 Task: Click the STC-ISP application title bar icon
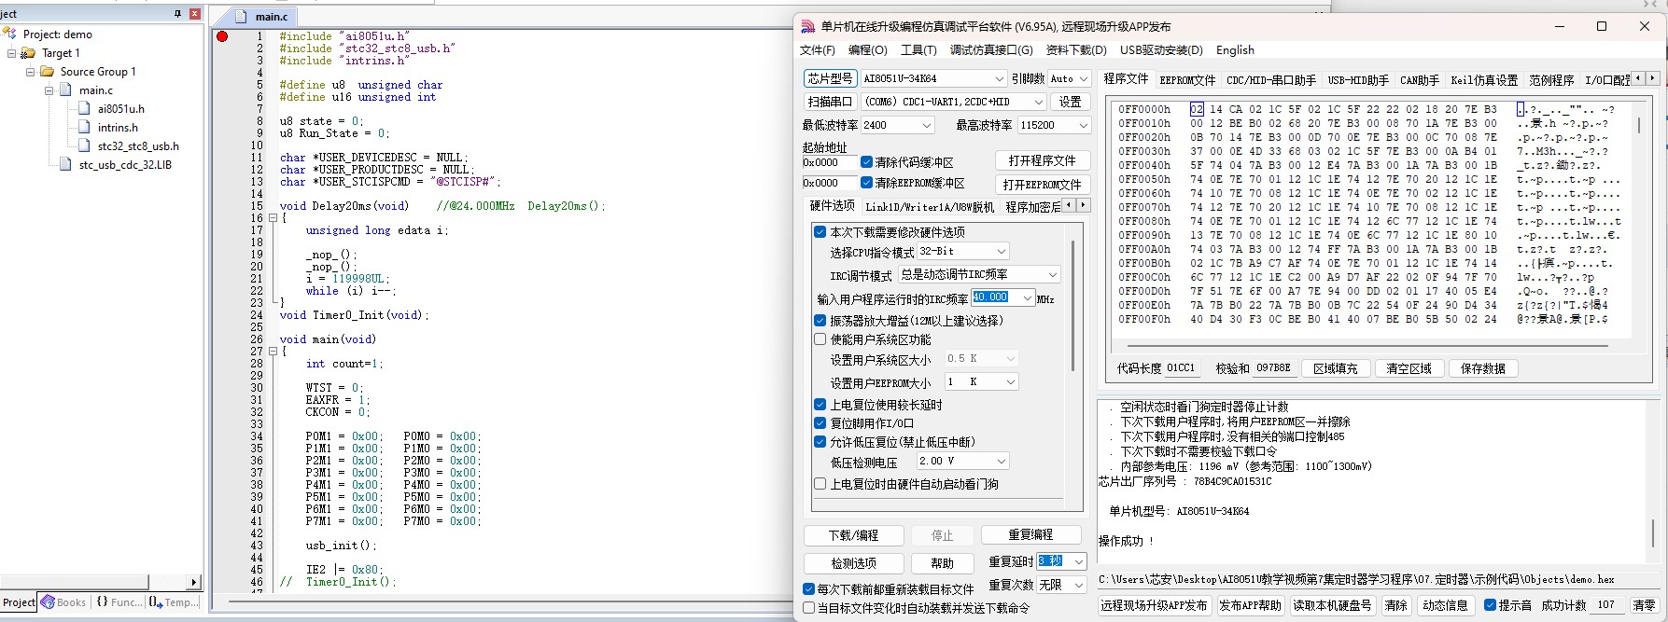click(x=808, y=26)
